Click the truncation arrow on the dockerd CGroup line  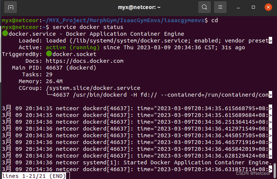click(x=270, y=95)
